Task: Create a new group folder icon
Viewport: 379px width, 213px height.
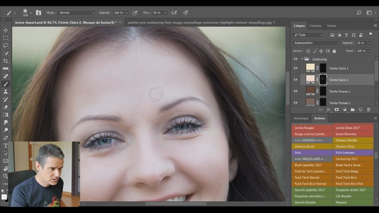Action: click(352, 109)
